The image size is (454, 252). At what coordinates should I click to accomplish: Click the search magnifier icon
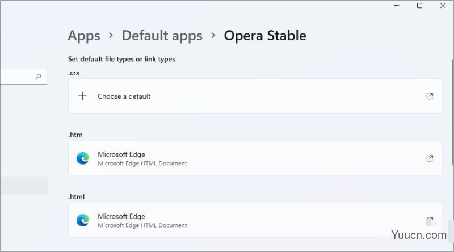pyautogui.click(x=38, y=77)
